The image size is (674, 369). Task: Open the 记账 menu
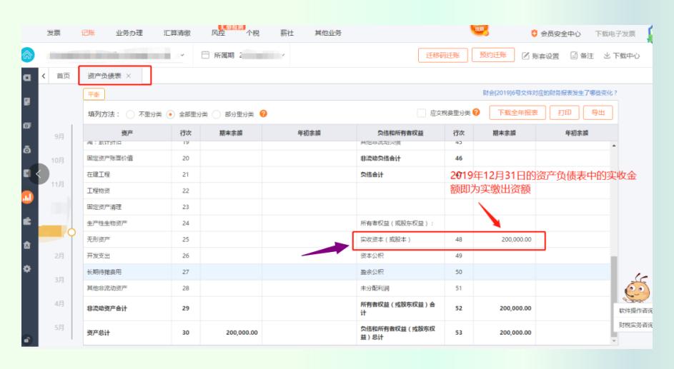[88, 33]
